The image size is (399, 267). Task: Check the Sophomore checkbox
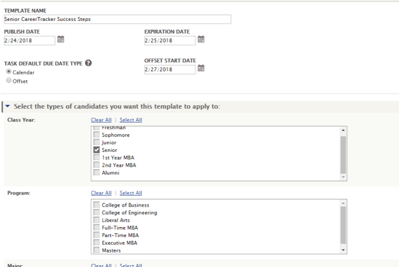(96, 135)
